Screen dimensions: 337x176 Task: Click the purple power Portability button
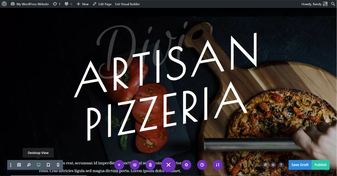coord(135,165)
